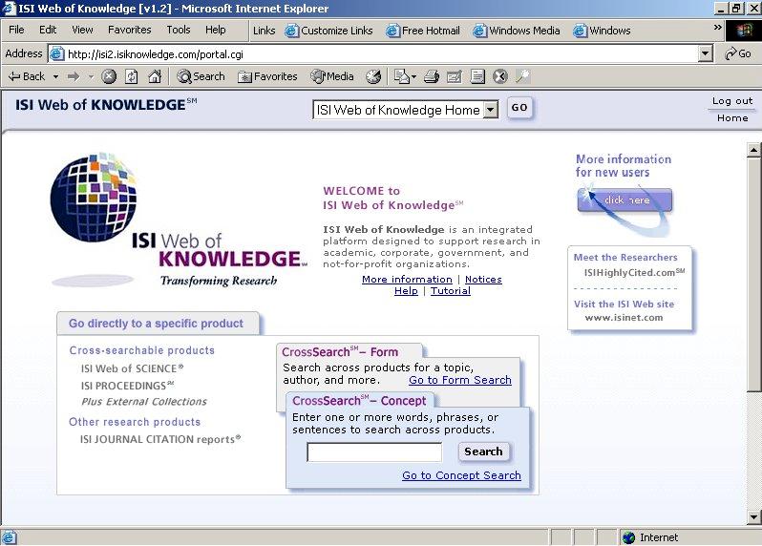This screenshot has height=546, width=762.
Task: Click Go to Concept Search link
Action: coord(461,475)
